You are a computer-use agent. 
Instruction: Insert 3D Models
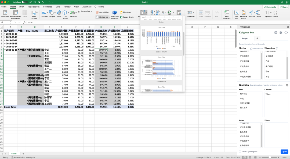pyautogui.click(x=65, y=14)
